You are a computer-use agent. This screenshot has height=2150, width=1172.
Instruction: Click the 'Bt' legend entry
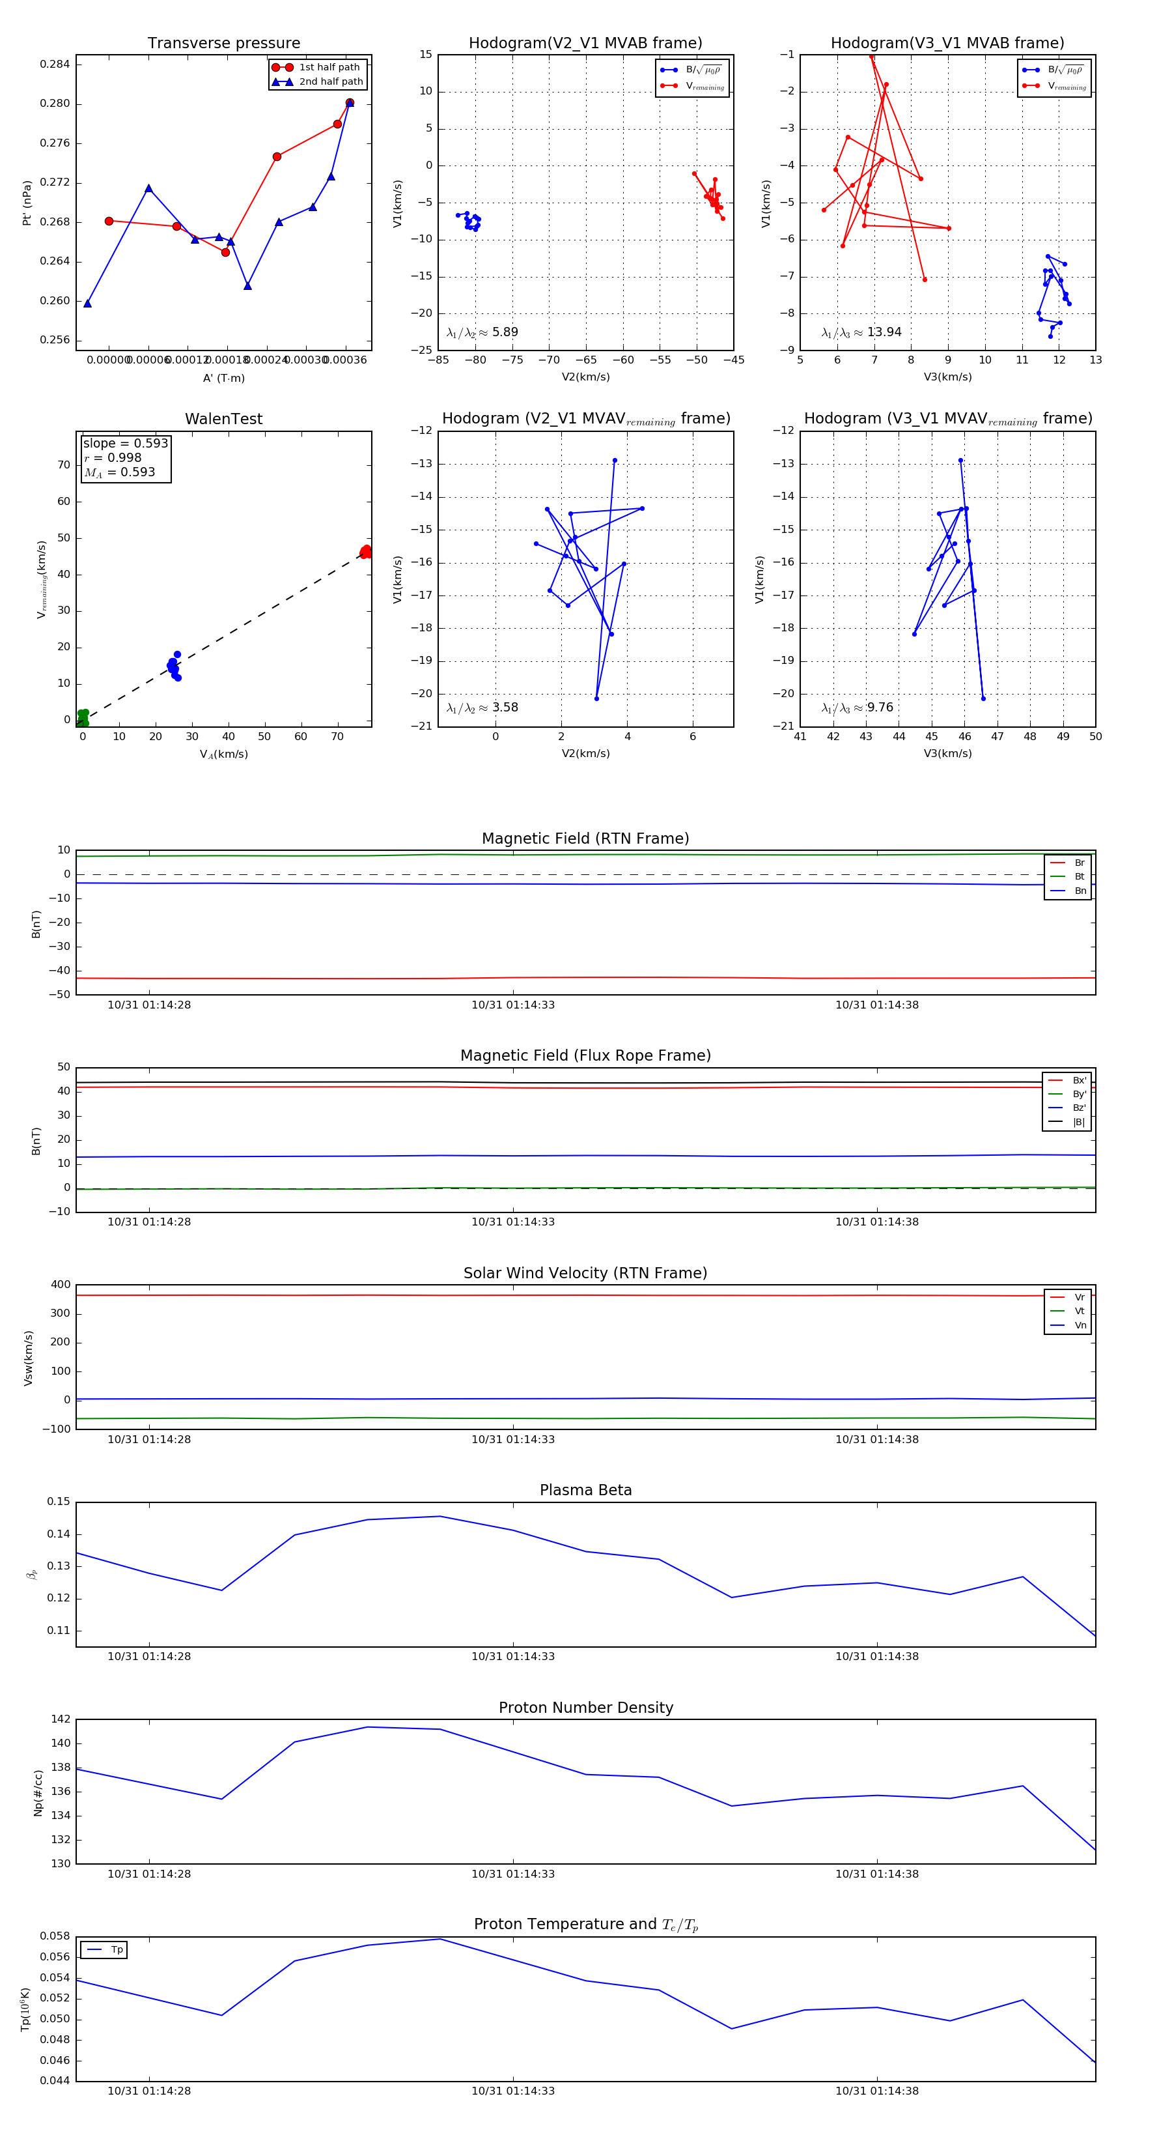point(1068,877)
